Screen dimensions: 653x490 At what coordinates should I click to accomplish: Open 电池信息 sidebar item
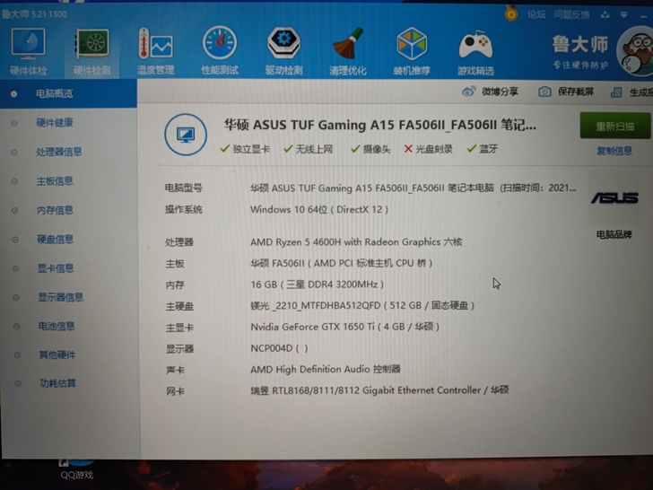tap(57, 327)
